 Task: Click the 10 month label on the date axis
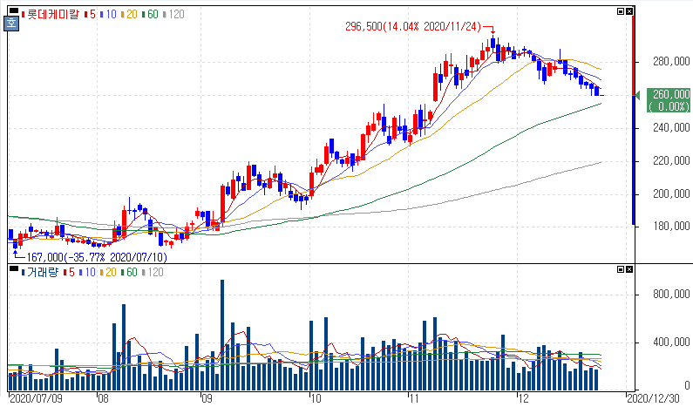(x=316, y=398)
